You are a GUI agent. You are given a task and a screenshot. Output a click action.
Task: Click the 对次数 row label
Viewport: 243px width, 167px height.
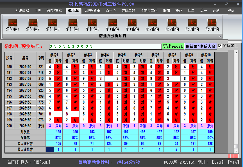[x=25, y=132]
